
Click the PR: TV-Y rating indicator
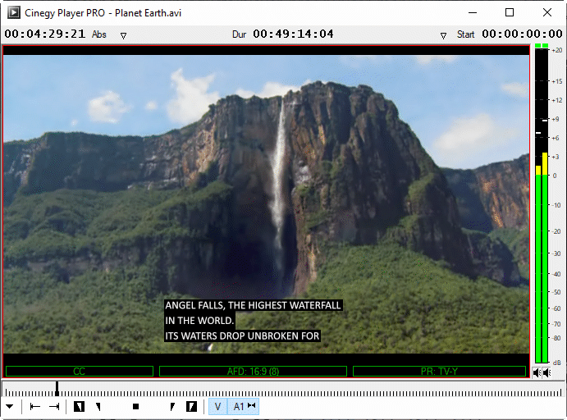tap(439, 372)
